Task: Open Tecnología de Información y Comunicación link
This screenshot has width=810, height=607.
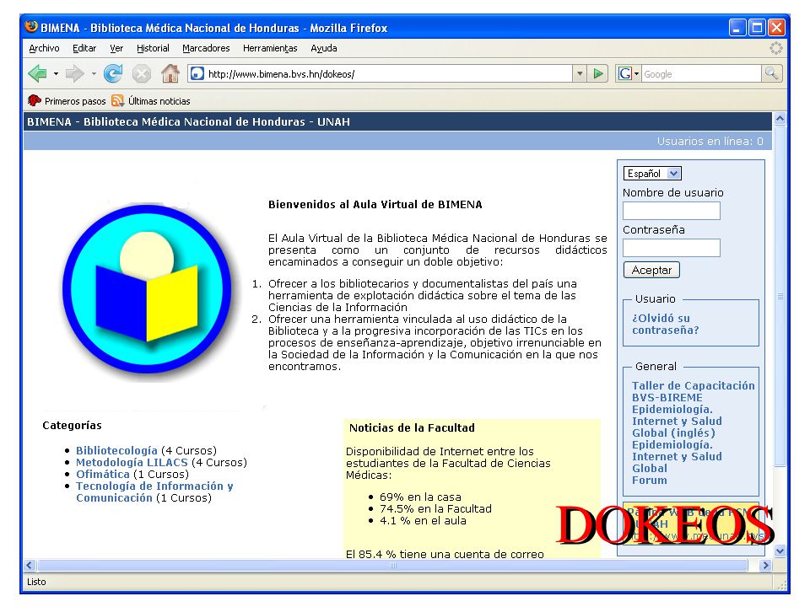Action: [154, 492]
